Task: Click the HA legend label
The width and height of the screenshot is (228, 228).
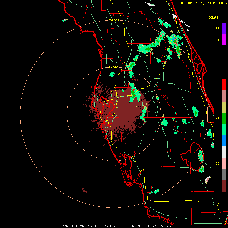Action: 217,85
